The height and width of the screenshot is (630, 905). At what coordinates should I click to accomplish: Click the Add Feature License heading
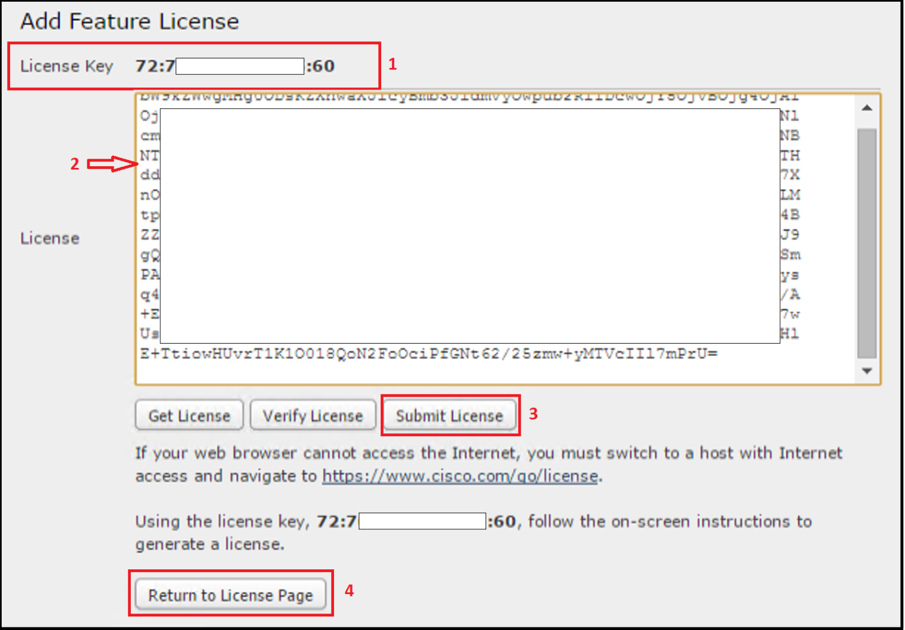click(x=129, y=21)
